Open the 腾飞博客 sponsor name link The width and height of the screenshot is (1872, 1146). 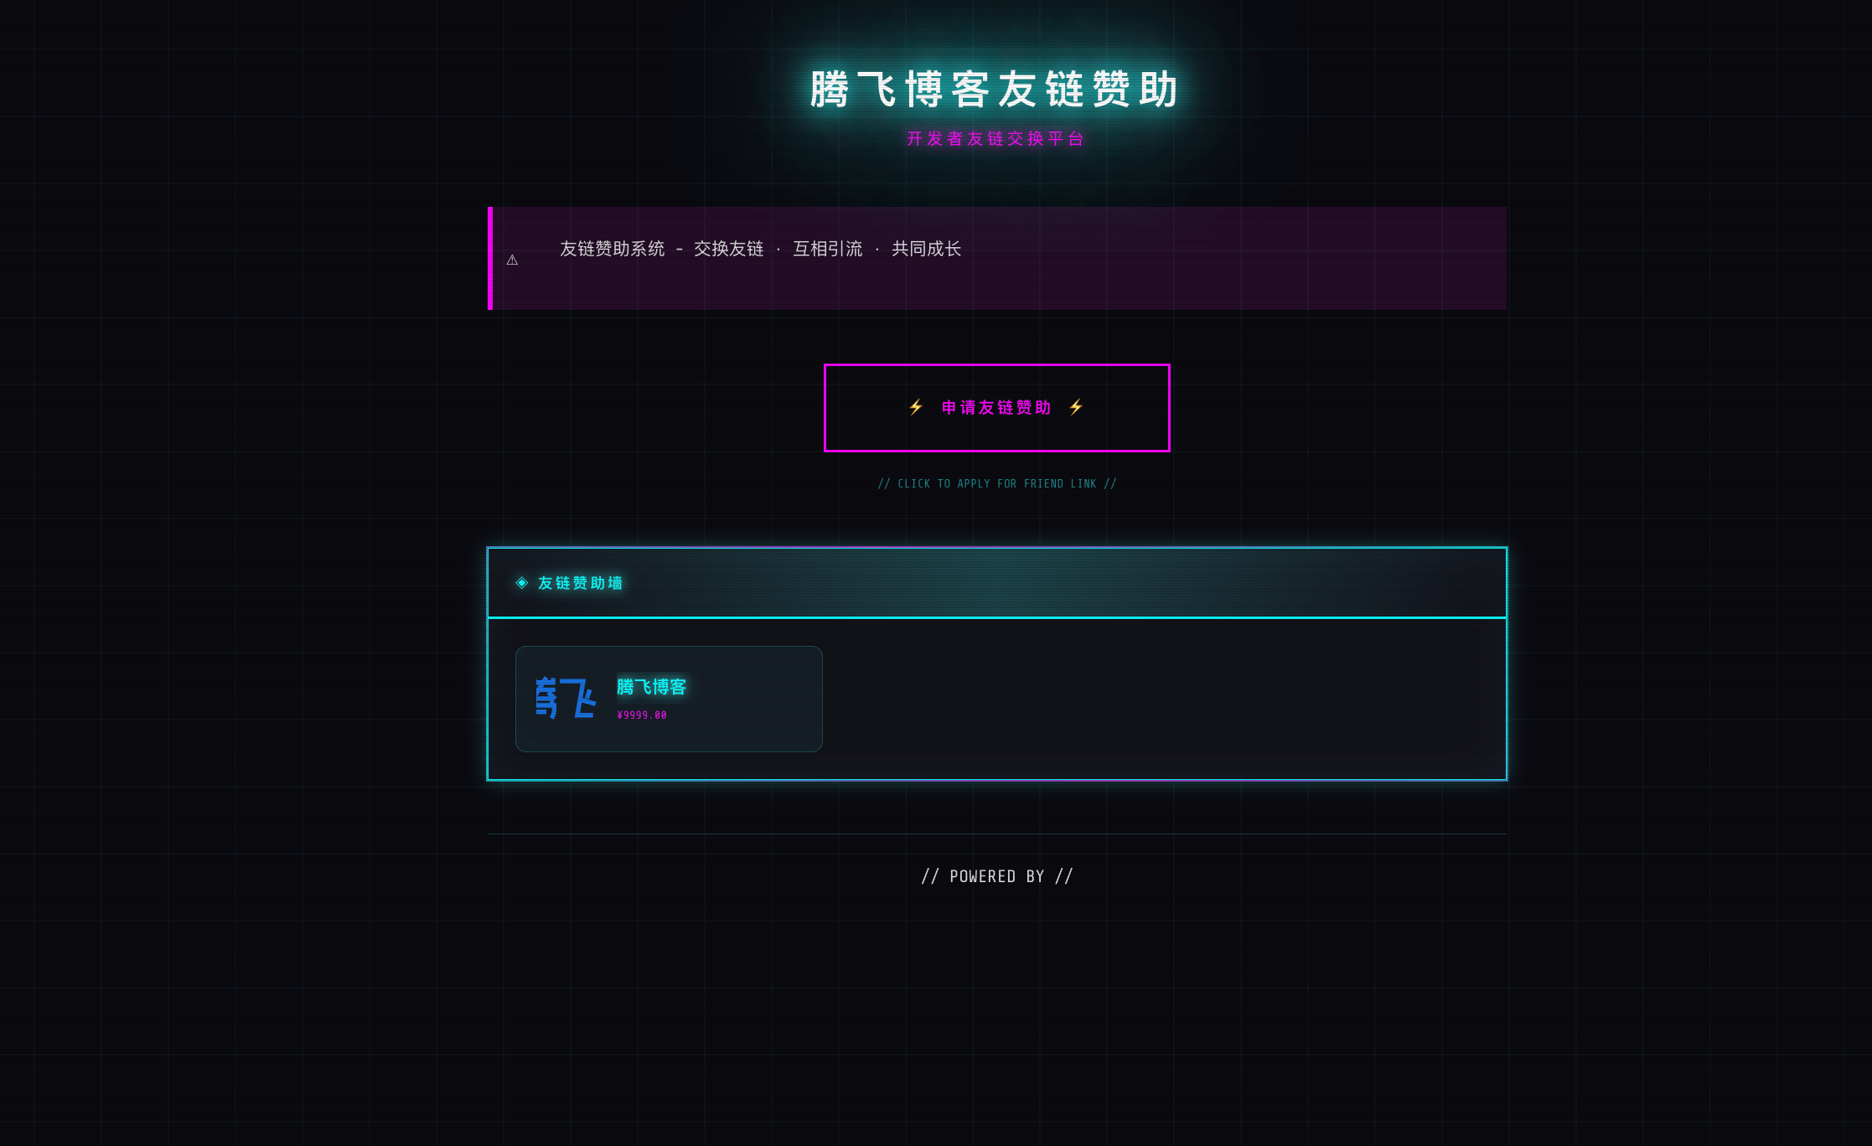651,687
